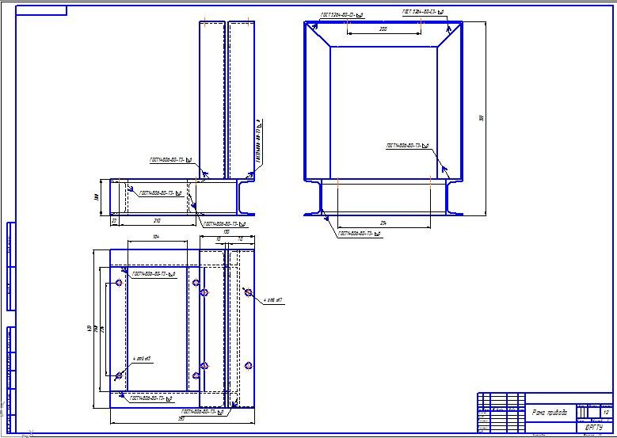Click the 200 dimension in the top-right view
The image size is (617, 438).
pyautogui.click(x=383, y=29)
